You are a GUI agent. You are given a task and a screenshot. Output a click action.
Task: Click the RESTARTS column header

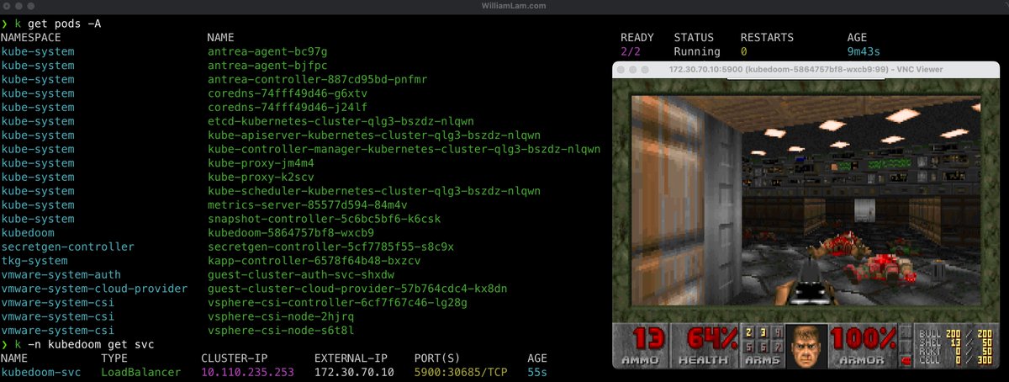click(x=767, y=38)
